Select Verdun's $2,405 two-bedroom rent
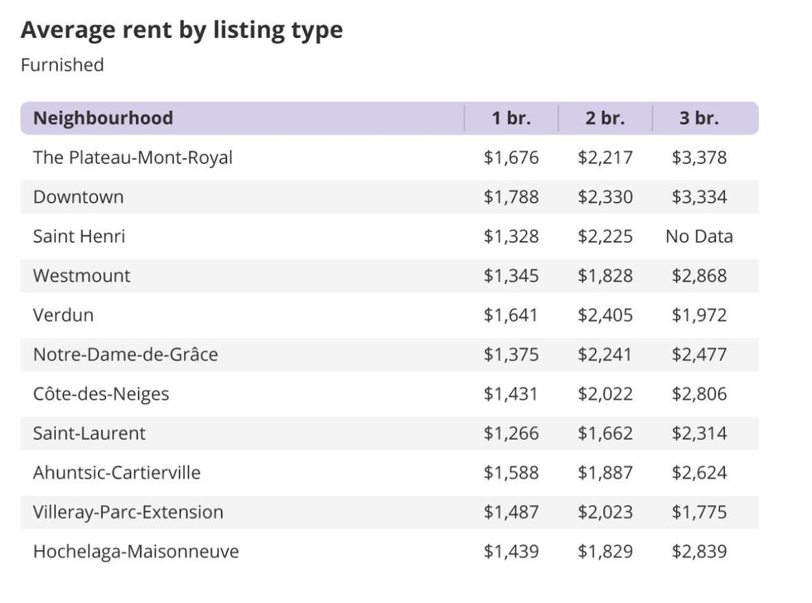 (x=605, y=315)
